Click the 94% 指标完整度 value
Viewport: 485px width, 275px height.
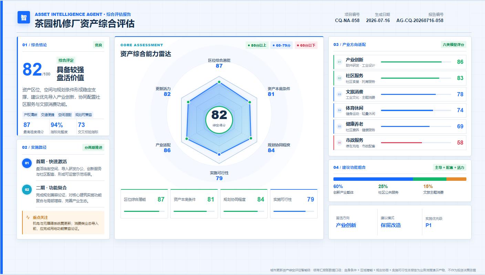click(57, 125)
